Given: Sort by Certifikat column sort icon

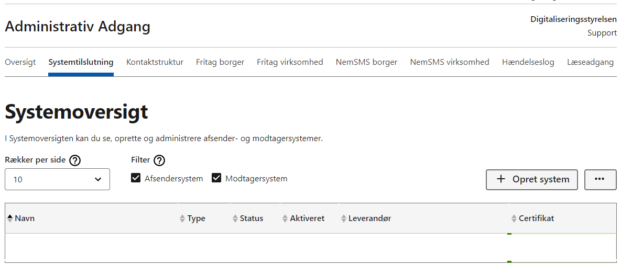Looking at the screenshot, I should (514, 218).
